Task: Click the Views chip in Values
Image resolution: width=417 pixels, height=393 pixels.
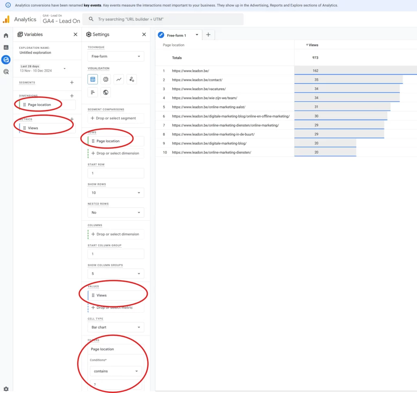Action: 116,295
